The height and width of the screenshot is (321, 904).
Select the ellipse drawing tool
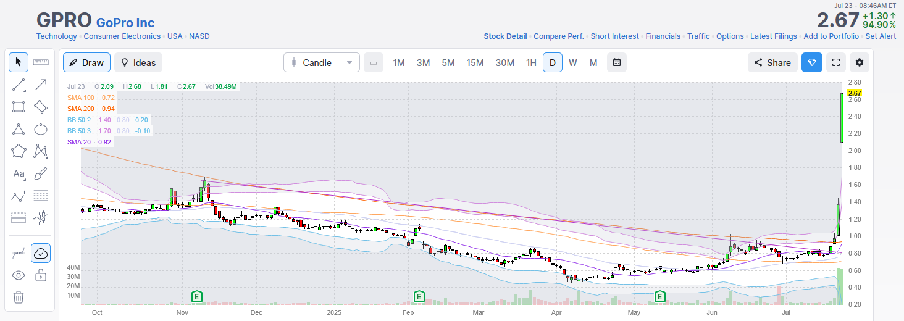(41, 129)
